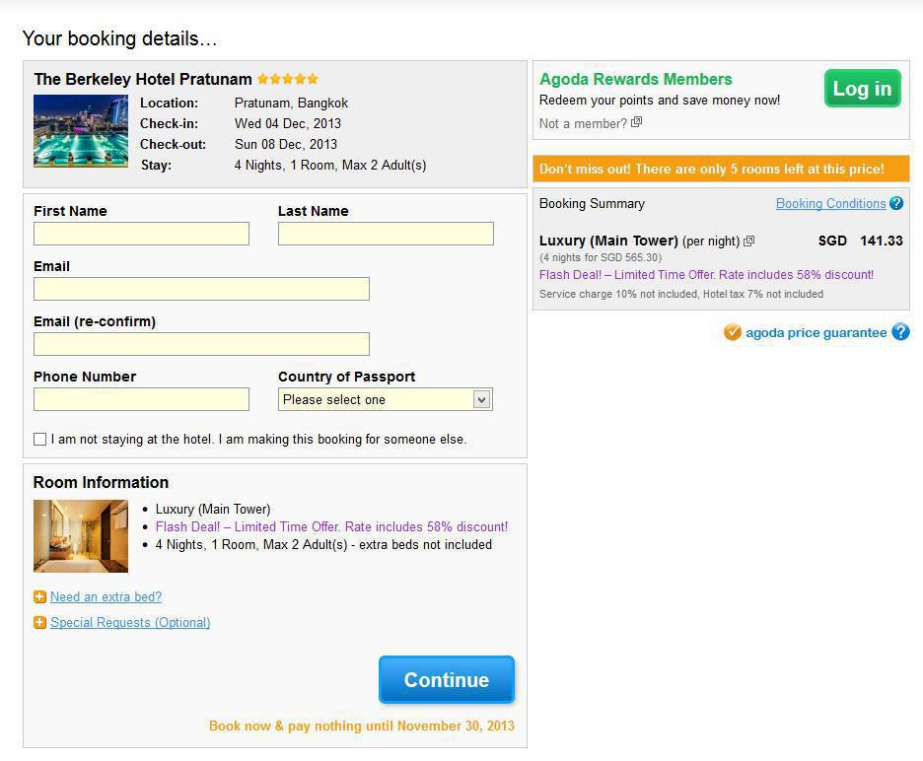Click the Booking Conditions help question mark icon
This screenshot has width=923, height=761.
896,203
